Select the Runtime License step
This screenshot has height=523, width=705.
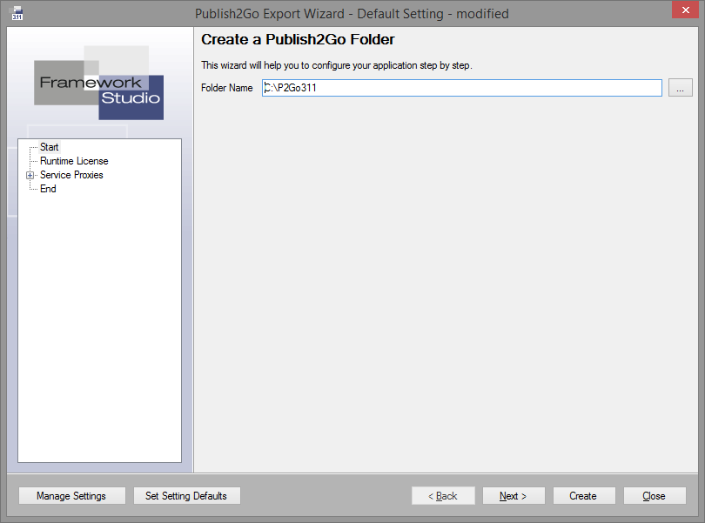(x=74, y=161)
